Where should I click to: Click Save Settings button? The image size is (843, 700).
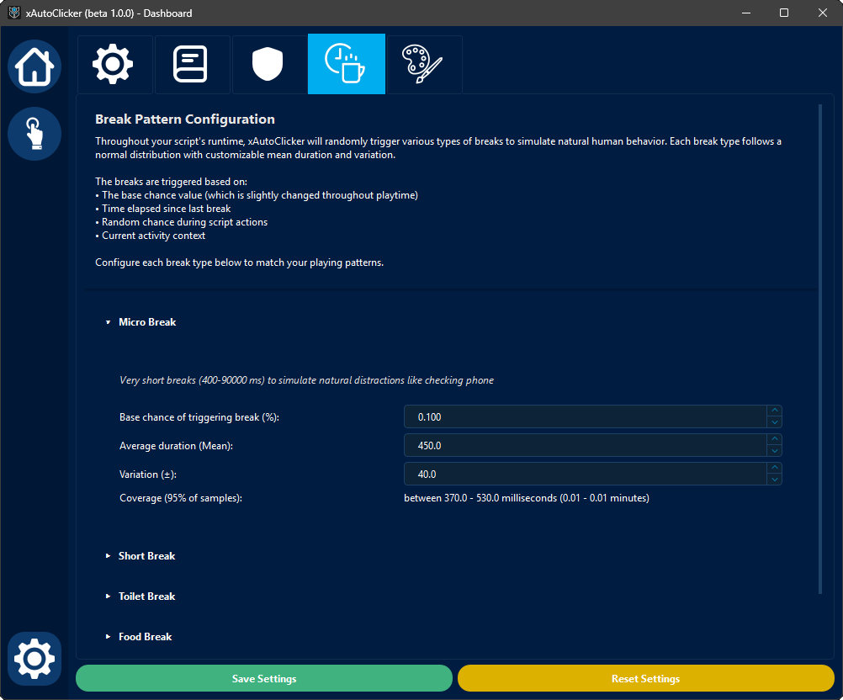(x=264, y=679)
